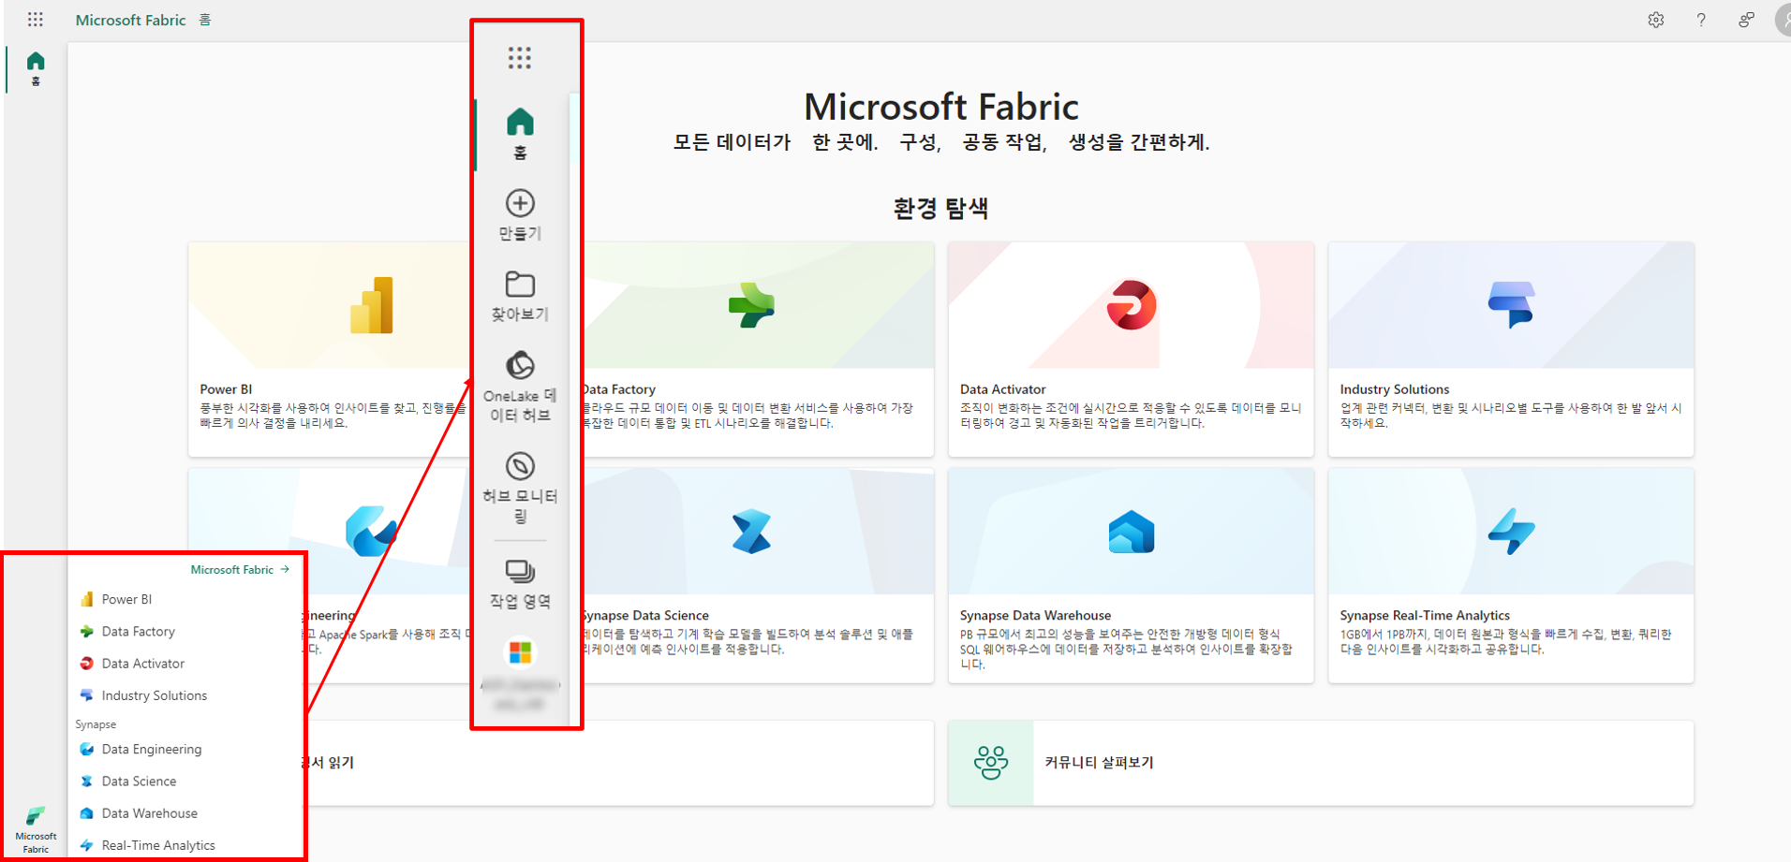Open OneLake 데이터 허브 in sidebar
The height and width of the screenshot is (862, 1791).
click(520, 387)
